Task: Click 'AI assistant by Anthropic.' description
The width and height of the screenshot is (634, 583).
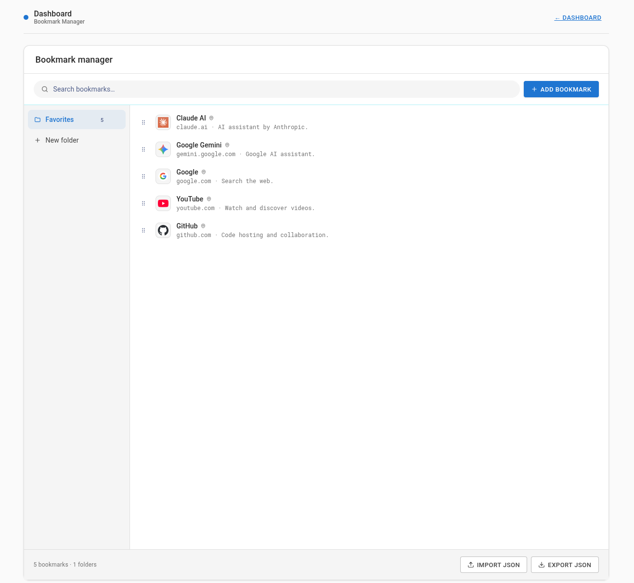Action: [263, 127]
